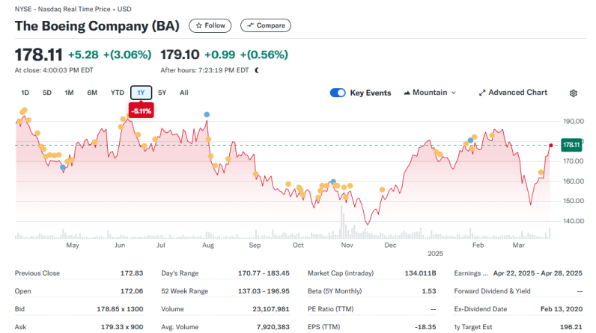
Task: Select the YTD time range tab
Action: click(117, 93)
